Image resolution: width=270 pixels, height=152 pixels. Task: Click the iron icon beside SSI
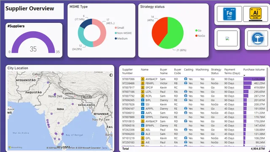143,104
